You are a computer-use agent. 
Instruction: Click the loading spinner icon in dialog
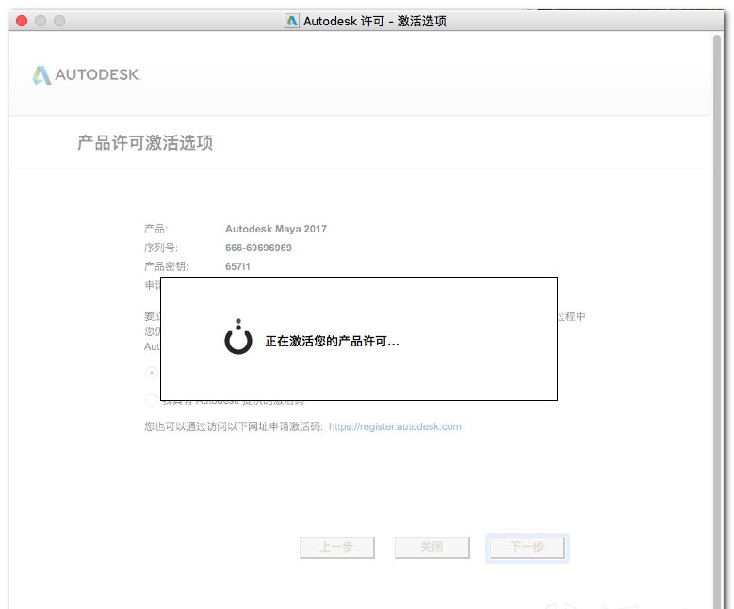pos(238,337)
